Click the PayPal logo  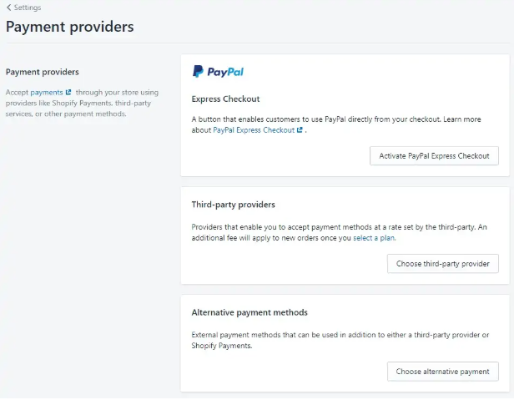pyautogui.click(x=218, y=71)
